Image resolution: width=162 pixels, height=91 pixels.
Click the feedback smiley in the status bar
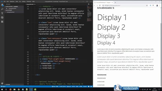[89, 86]
